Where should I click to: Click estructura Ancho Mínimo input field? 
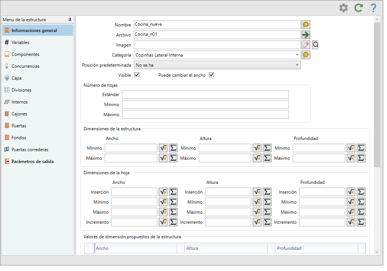click(x=131, y=148)
